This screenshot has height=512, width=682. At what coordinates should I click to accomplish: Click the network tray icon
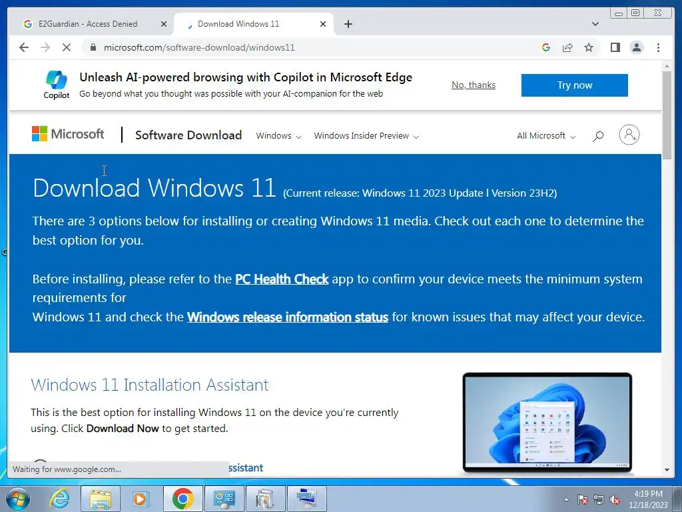point(599,499)
